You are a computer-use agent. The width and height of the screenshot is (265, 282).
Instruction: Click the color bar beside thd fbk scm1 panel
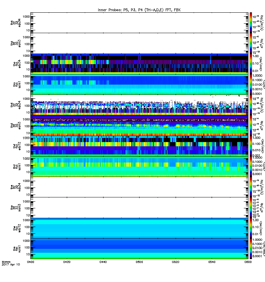[251, 166]
